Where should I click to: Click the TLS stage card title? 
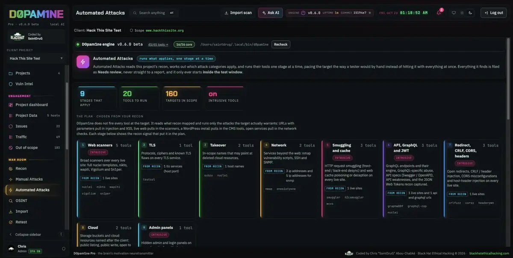point(152,145)
